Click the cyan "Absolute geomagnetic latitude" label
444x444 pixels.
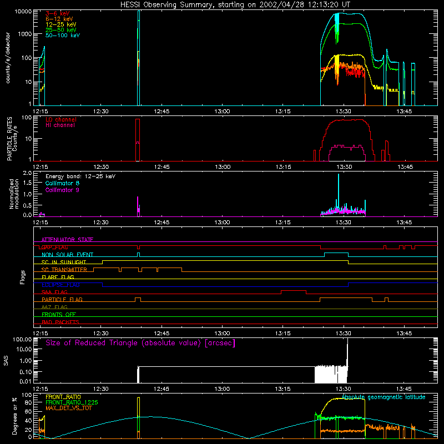pos(384,397)
